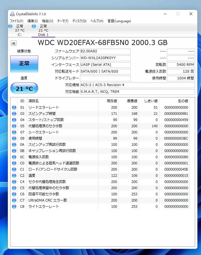Click status orb for ID C6 回復不可能セクタ数
This screenshot has width=201, height=255.
pos(14,194)
